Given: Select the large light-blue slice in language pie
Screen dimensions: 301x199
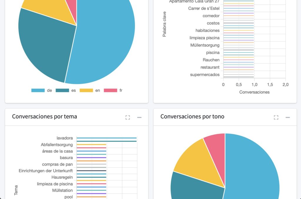Looking at the screenshot, I should 109,44.
